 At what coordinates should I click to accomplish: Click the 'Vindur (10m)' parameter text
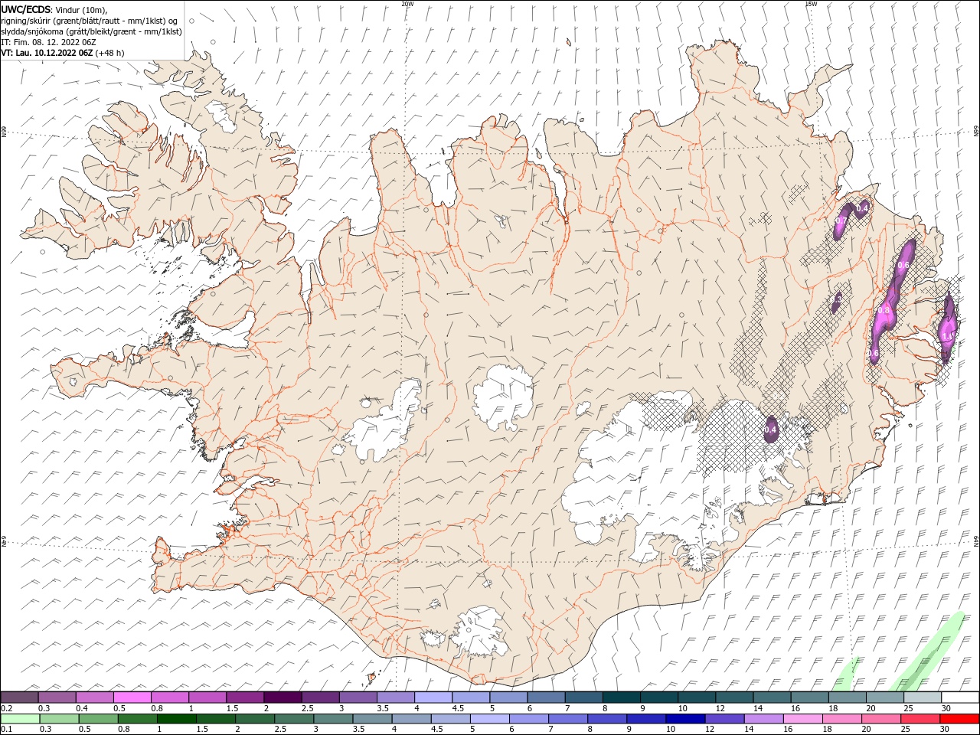[82, 9]
